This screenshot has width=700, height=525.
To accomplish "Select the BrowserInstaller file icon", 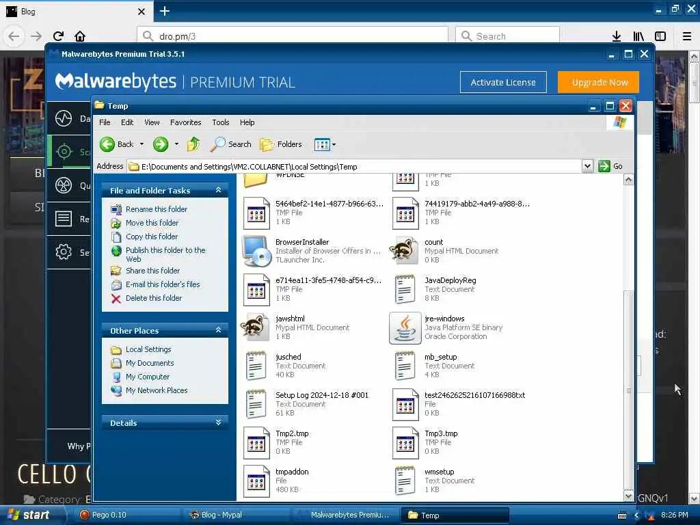I will tap(257, 251).
